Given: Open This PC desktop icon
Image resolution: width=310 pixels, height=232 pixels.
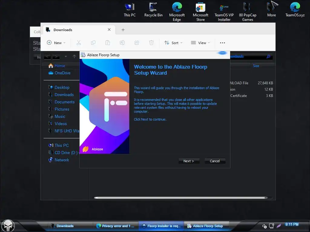Looking at the screenshot, I should [130, 10].
